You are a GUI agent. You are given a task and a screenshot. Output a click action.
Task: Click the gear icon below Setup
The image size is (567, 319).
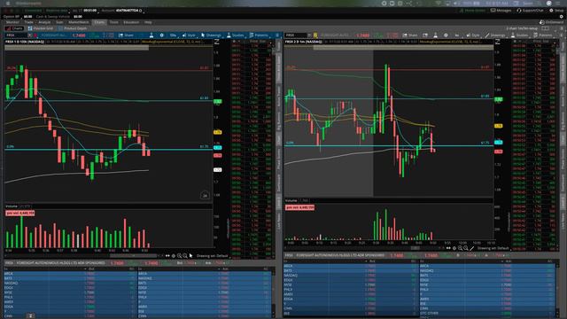click(561, 16)
